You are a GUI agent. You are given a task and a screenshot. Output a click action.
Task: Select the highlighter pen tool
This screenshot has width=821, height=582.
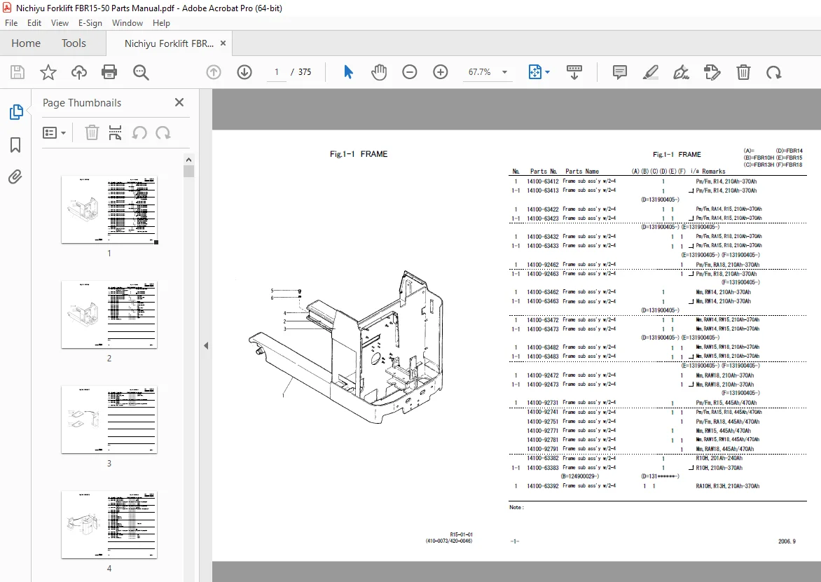pos(650,72)
